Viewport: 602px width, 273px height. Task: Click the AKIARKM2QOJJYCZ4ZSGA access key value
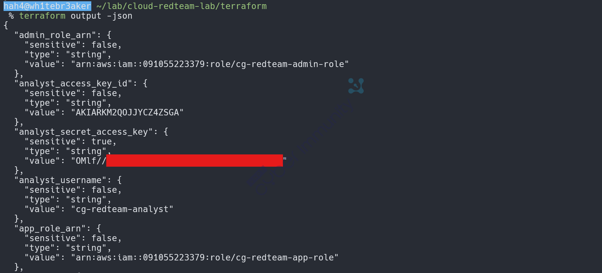coord(127,112)
